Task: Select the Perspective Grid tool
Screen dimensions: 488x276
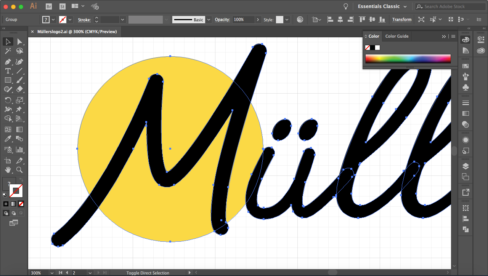Action: [x=19, y=118]
